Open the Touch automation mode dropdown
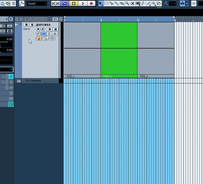 tap(37, 4)
